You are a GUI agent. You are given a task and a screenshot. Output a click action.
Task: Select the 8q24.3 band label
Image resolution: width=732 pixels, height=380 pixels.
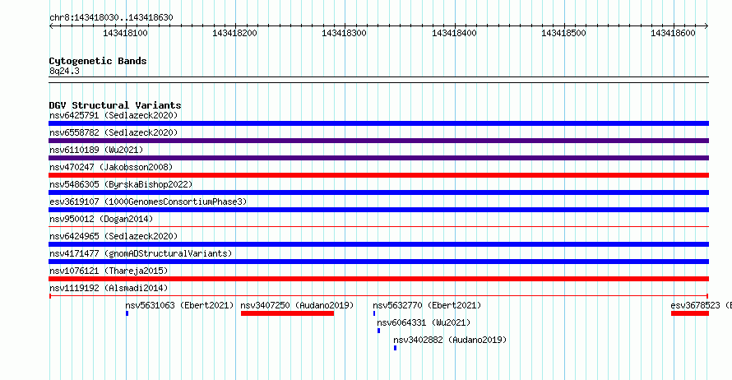tap(64, 71)
